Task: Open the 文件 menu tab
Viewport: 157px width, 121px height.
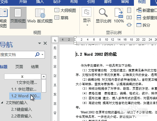Action: (x=4, y=2)
